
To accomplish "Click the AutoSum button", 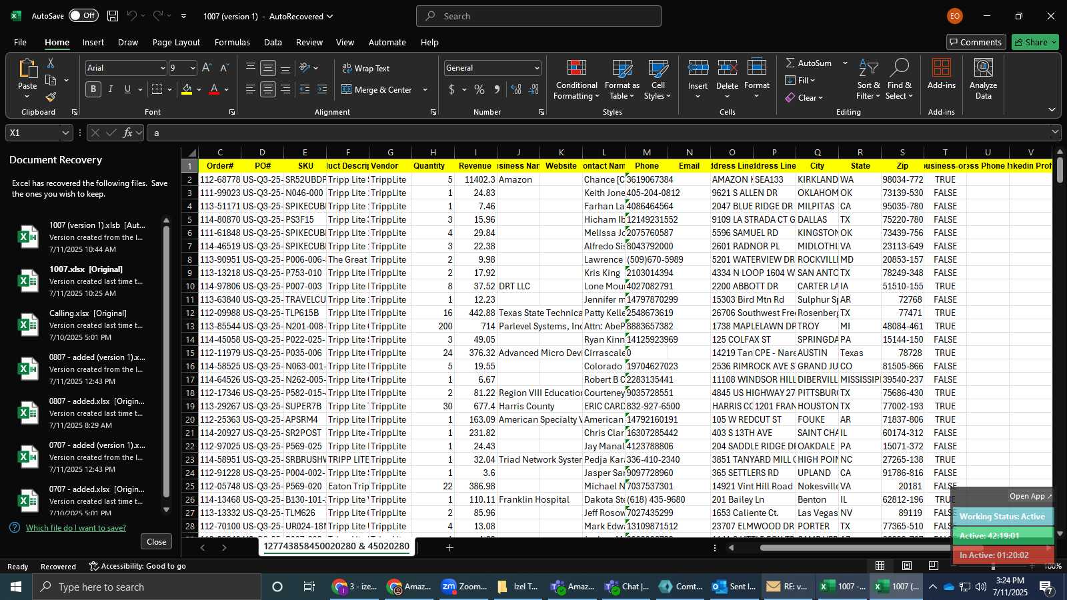I will (x=808, y=63).
